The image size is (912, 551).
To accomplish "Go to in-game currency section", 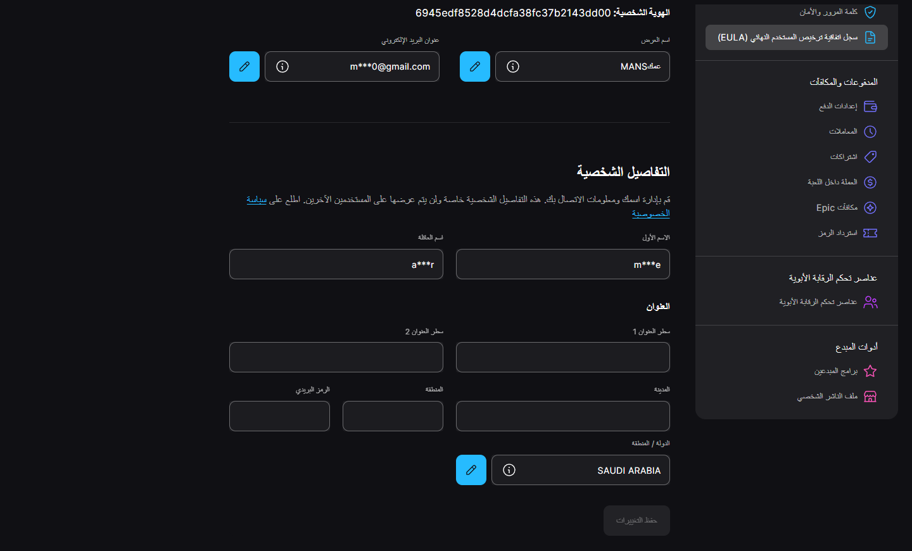I will [833, 182].
